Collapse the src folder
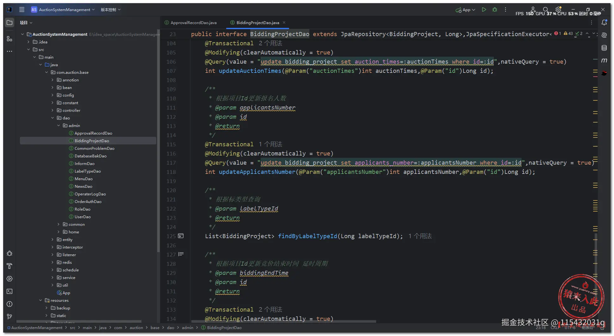This screenshot has width=614, height=336. 28,49
